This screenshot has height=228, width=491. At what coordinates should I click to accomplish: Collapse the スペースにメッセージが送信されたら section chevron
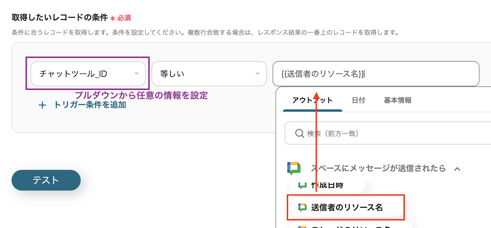click(457, 169)
